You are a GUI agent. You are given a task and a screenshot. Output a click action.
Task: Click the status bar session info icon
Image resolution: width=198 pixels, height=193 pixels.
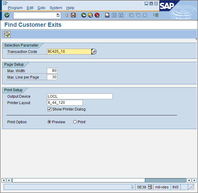[x=150, y=187]
